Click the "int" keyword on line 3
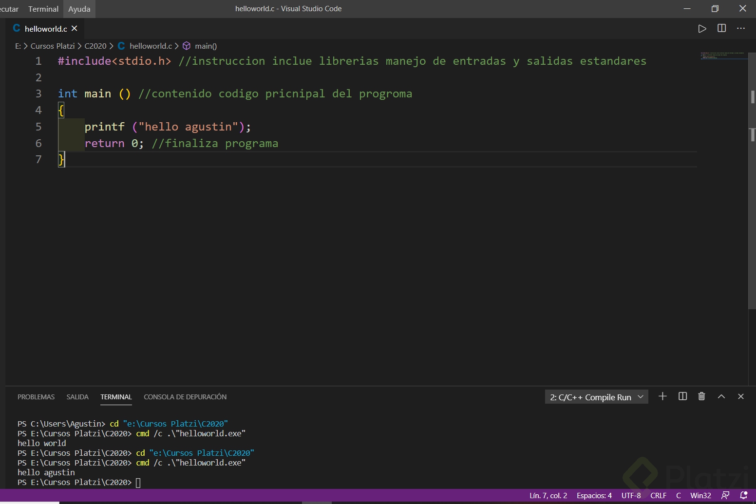 (67, 93)
